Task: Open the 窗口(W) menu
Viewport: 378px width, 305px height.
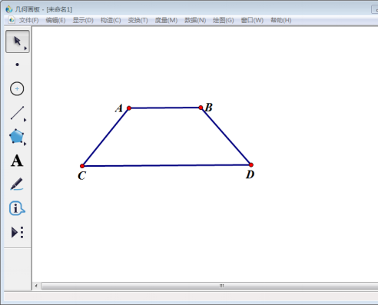Action: point(252,20)
